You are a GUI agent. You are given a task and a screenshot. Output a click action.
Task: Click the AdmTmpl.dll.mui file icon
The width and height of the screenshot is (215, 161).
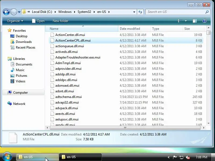(x=52, y=63)
